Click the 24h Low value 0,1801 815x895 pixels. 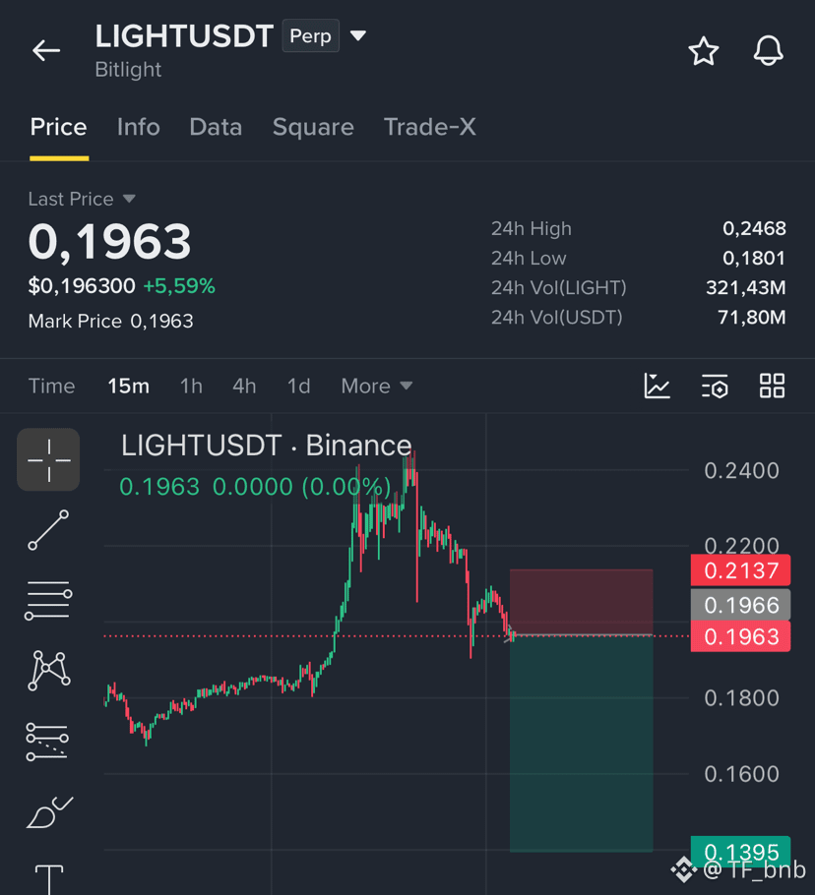pos(754,258)
